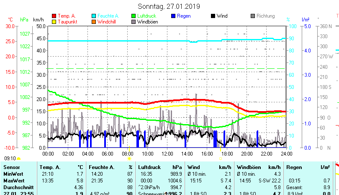Screen dimensions: 339x195
Task: Click the 12:00 time axis label
Action: [x=167, y=154]
